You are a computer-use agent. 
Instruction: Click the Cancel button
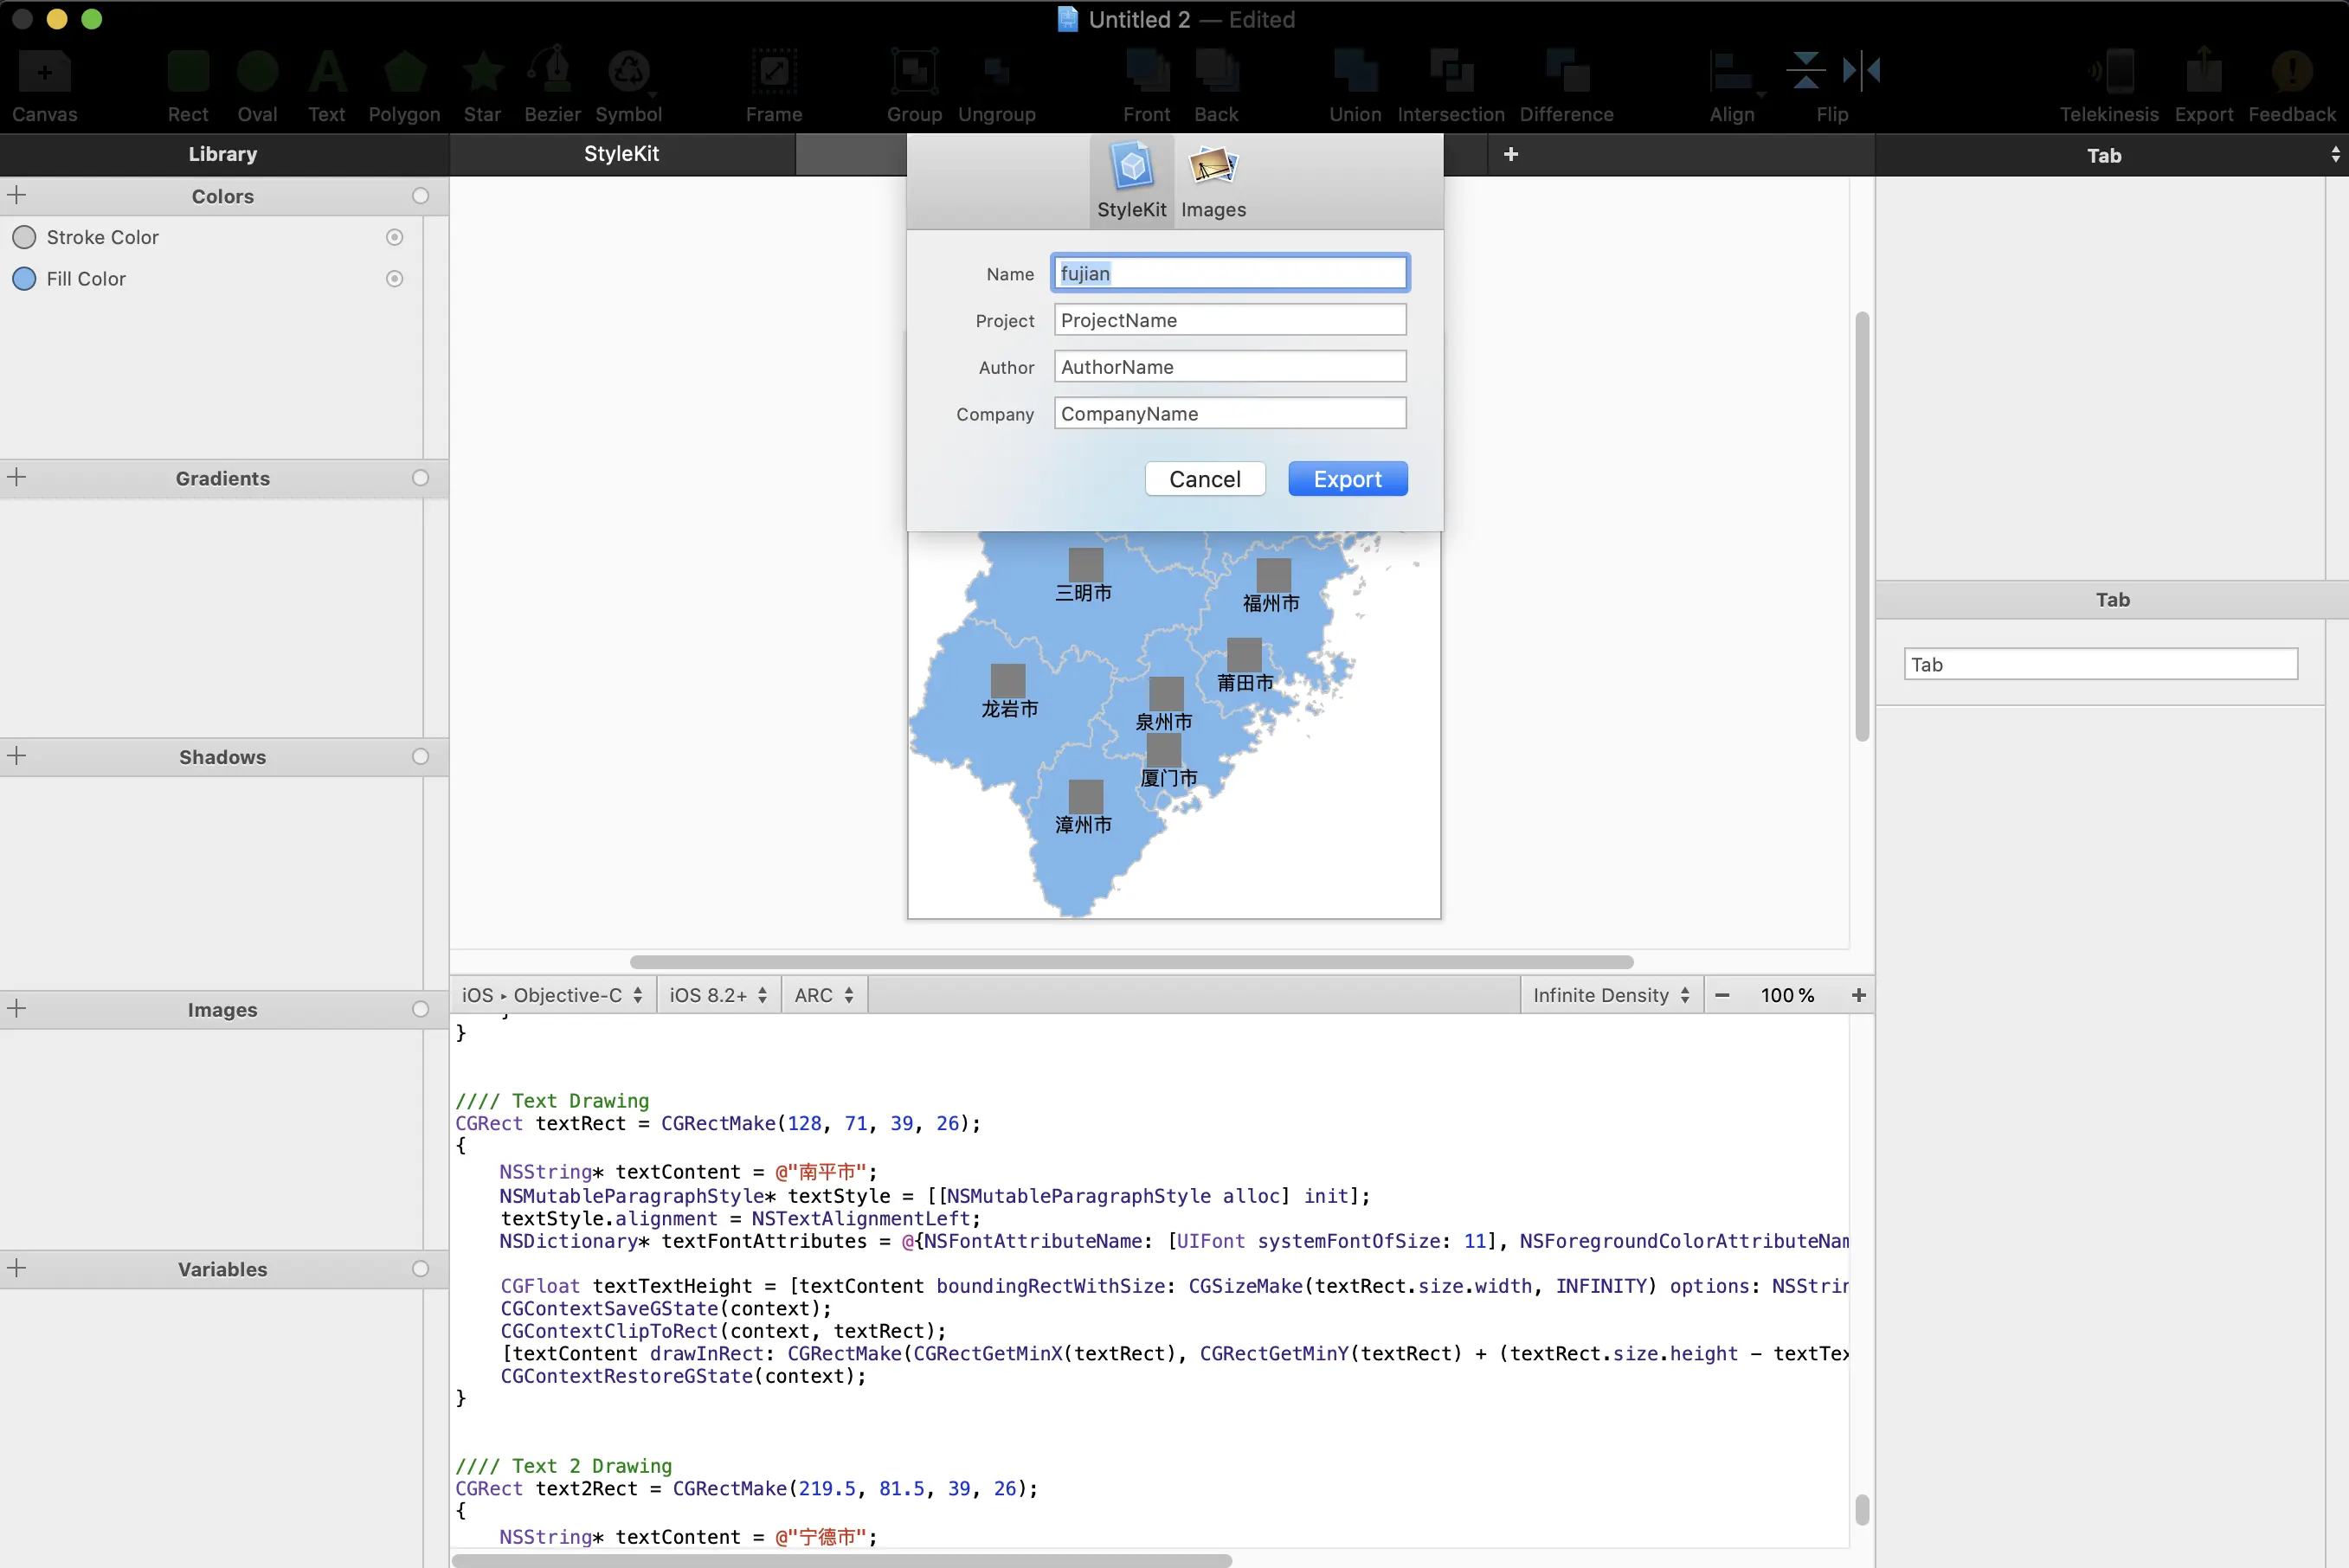[1204, 479]
